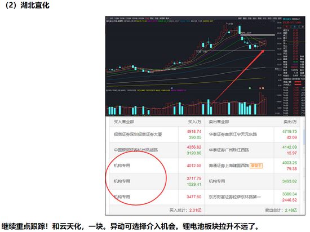
Task: Click the buy amount 4356.82
Action: pyautogui.click(x=194, y=147)
